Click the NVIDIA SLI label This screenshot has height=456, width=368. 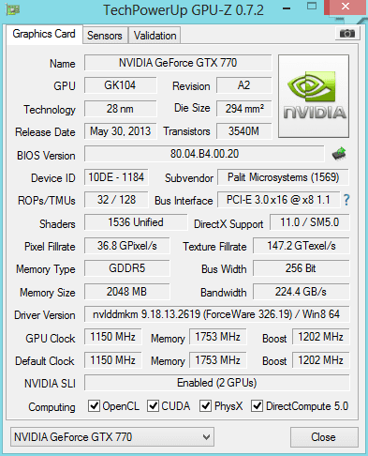50,384
